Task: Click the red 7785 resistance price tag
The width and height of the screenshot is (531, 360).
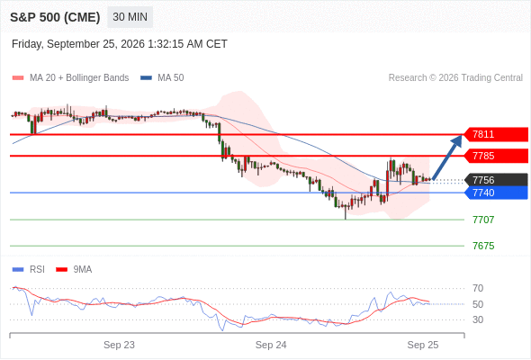Action: (x=496, y=156)
